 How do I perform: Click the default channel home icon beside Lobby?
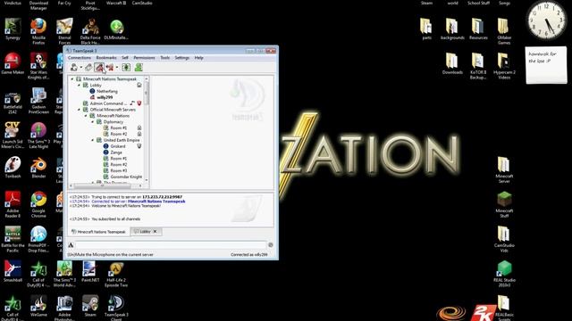point(139,86)
